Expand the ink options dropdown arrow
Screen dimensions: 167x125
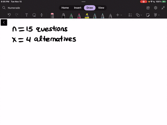(x=159, y=15)
